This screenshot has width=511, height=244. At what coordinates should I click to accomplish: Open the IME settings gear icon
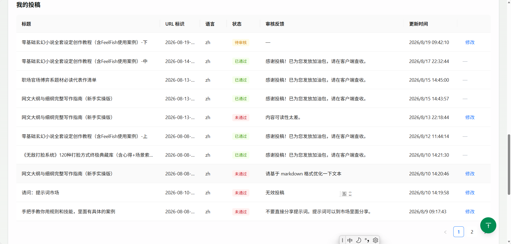375,240
